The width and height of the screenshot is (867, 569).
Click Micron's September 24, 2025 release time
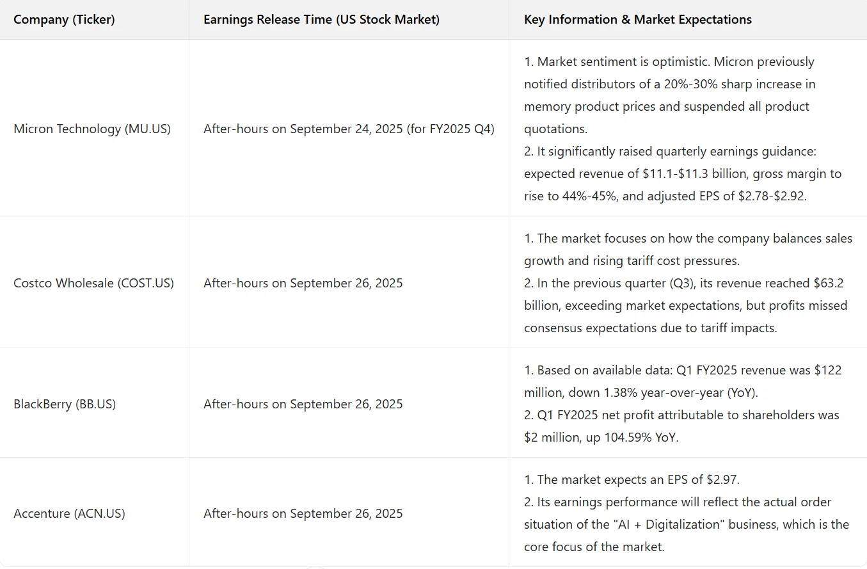349,129
